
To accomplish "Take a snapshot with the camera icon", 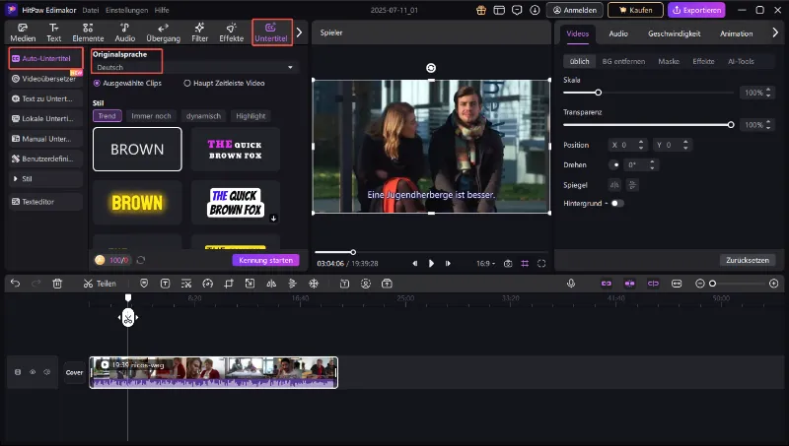I will pyautogui.click(x=508, y=263).
